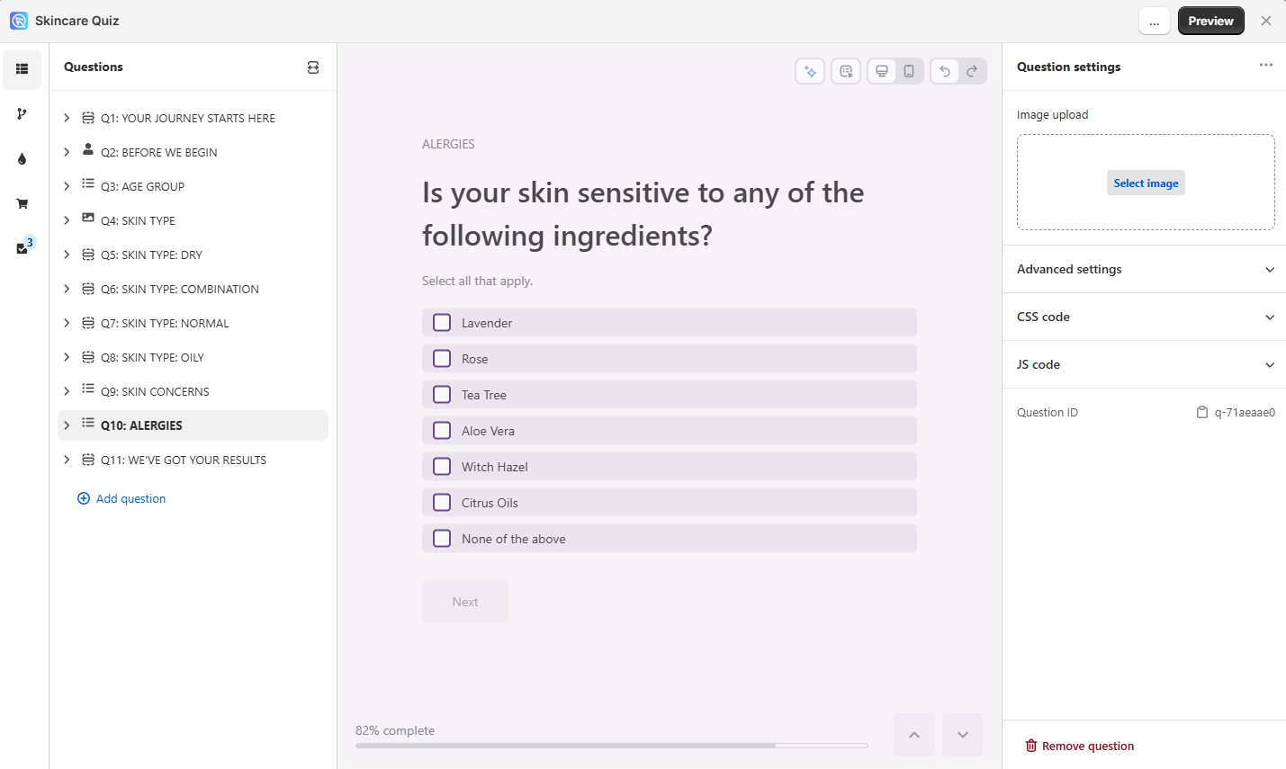The width and height of the screenshot is (1286, 769).
Task: Expand Advanced settings section
Action: point(1145,269)
